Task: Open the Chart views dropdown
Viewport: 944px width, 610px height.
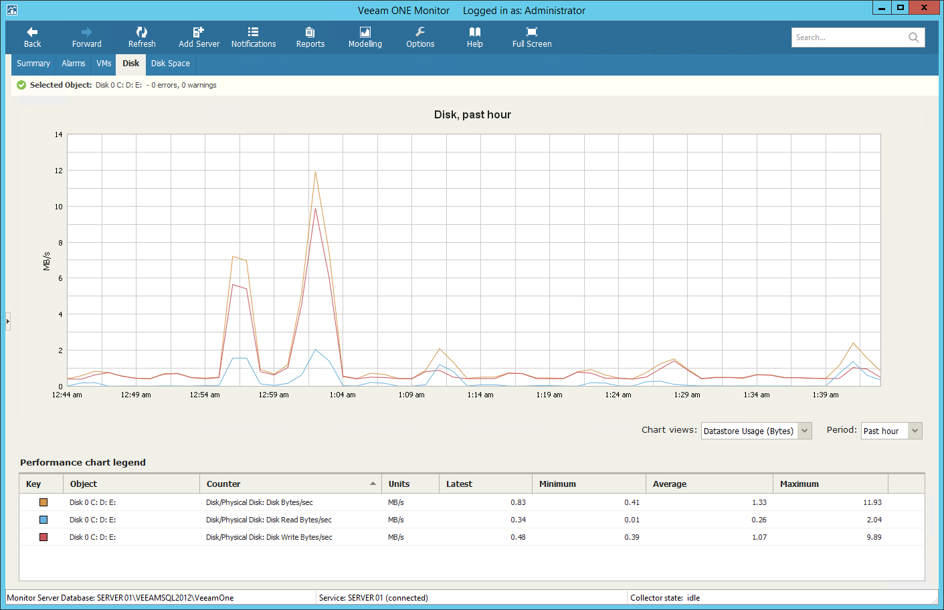Action: coord(757,431)
